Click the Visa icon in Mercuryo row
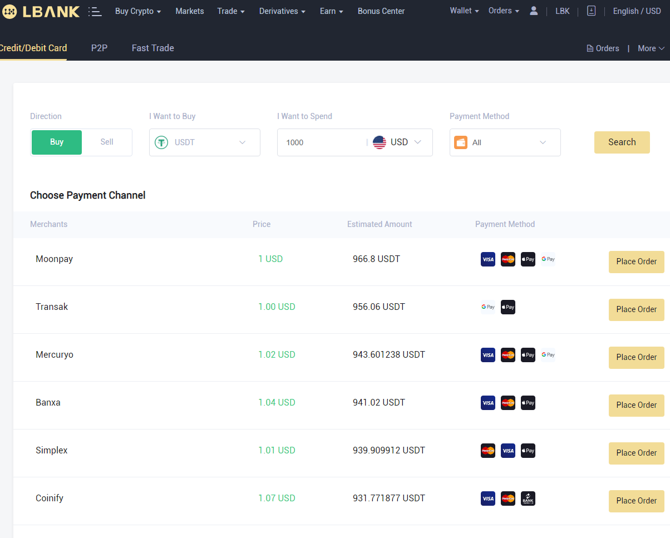The height and width of the screenshot is (538, 670). click(488, 355)
